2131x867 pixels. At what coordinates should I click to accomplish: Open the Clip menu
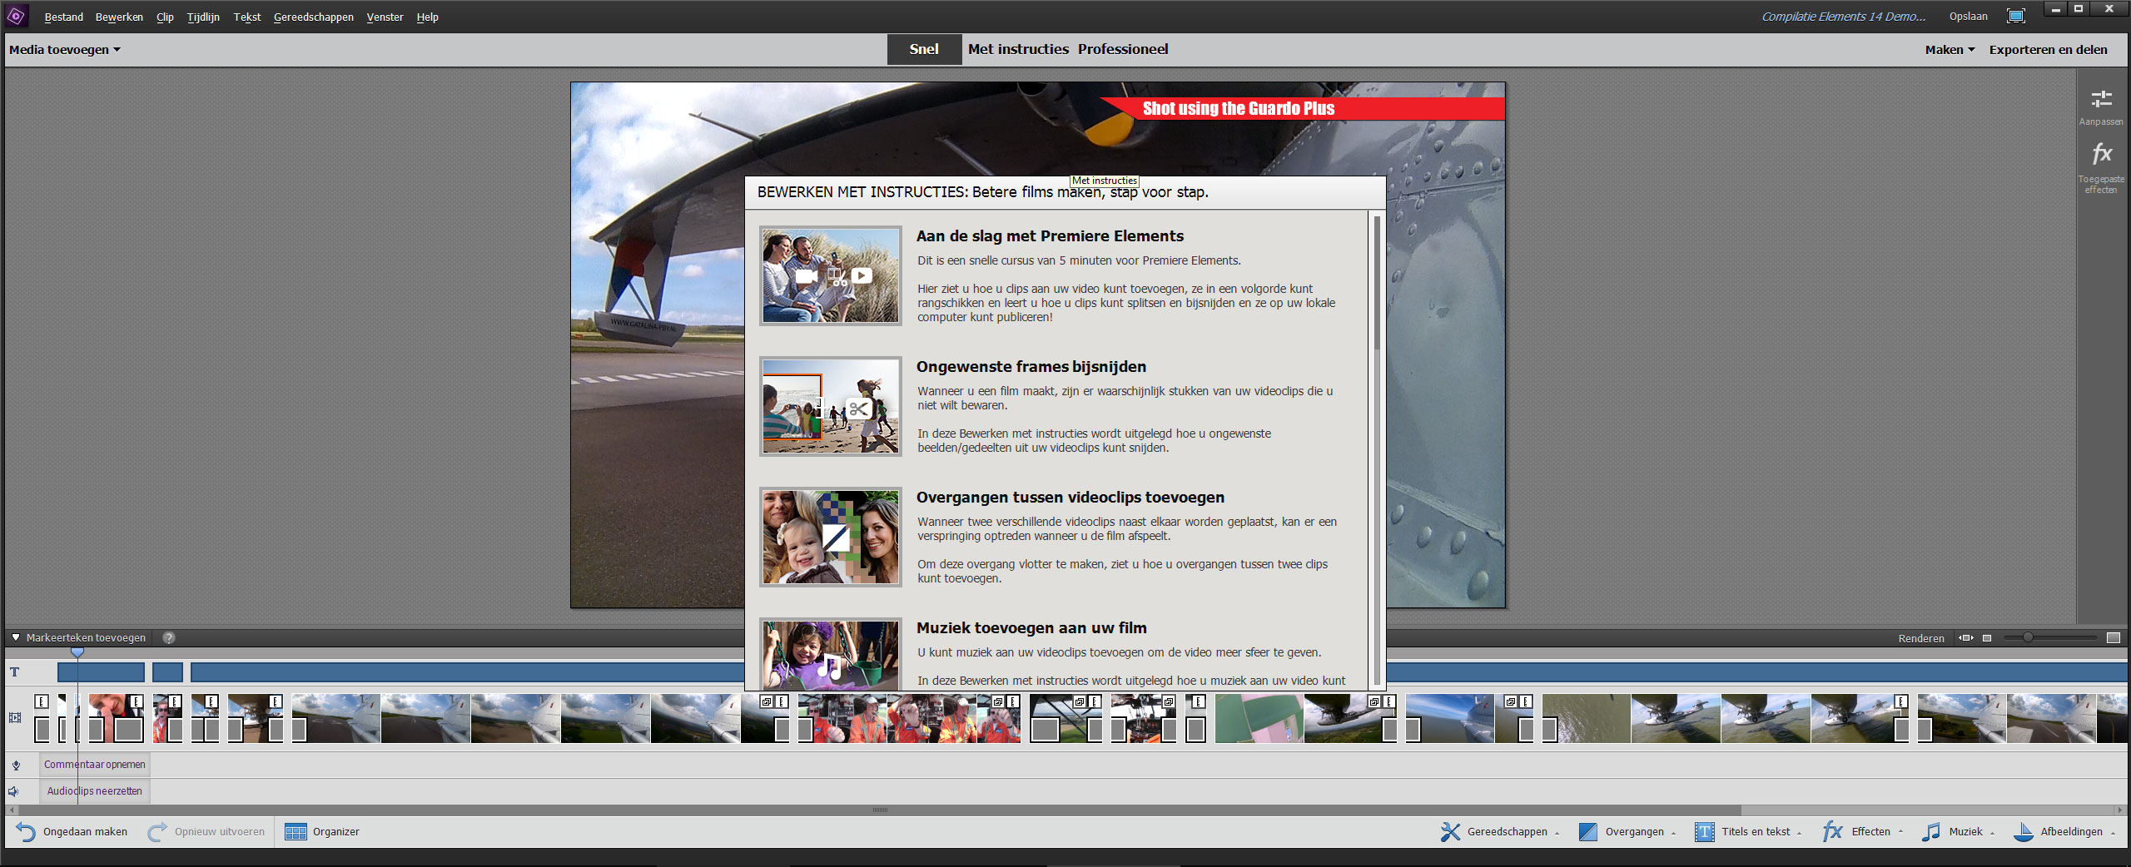point(165,17)
